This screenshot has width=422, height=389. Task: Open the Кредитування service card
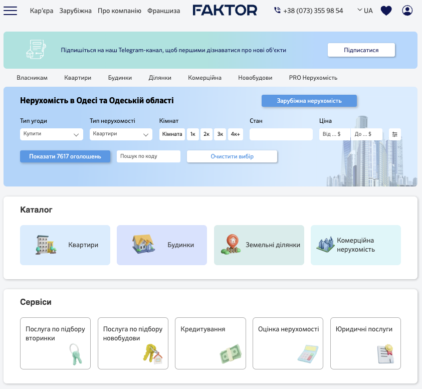point(210,343)
